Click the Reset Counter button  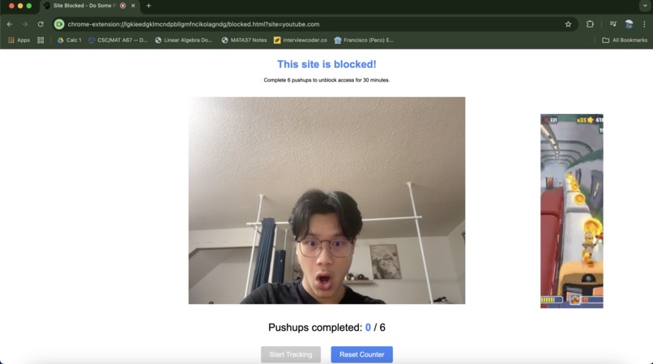(361, 354)
